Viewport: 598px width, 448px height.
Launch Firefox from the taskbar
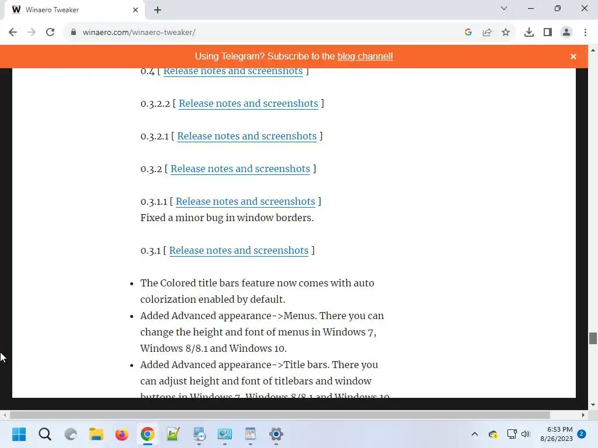(121, 434)
